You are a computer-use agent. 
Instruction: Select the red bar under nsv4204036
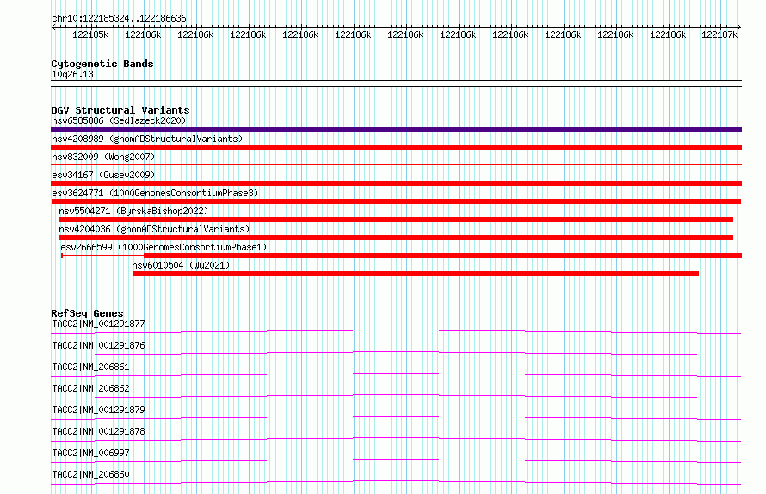tap(396, 238)
